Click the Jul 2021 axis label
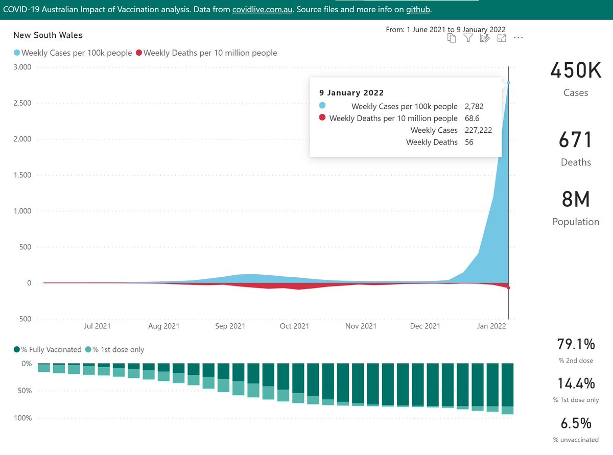Viewport: 613px width, 455px height. click(97, 326)
